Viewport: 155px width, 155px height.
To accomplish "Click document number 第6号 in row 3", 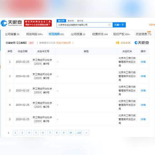I will pos(42,91).
